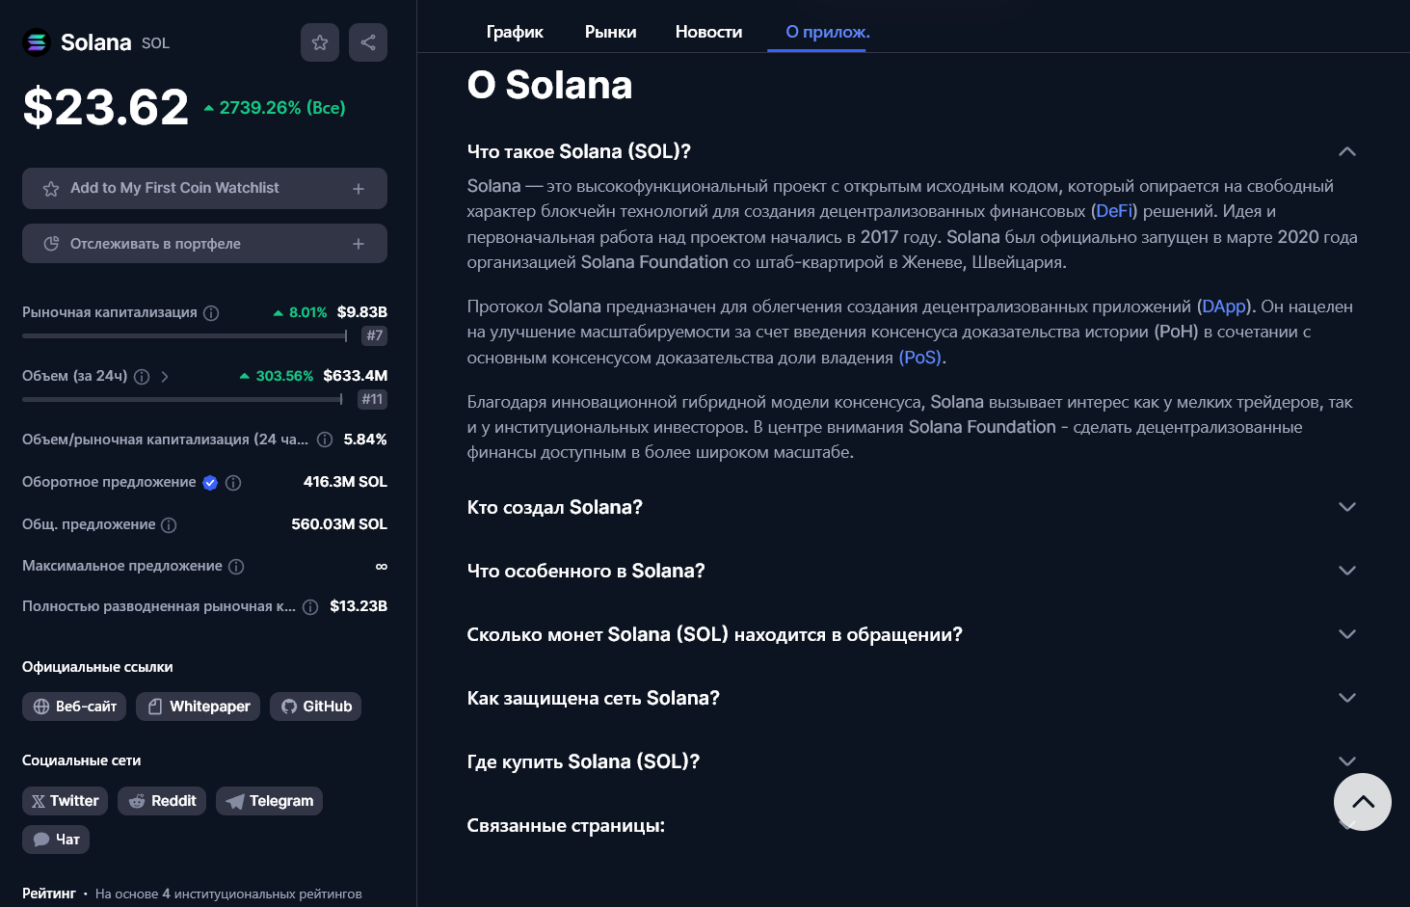Click arrow next to Объем (за 24ч)
1410x907 pixels.
tap(165, 377)
